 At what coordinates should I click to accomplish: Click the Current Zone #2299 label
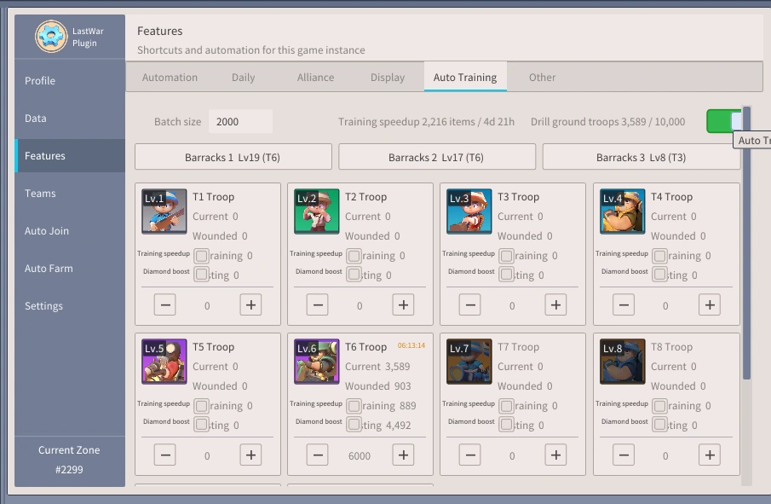point(69,460)
